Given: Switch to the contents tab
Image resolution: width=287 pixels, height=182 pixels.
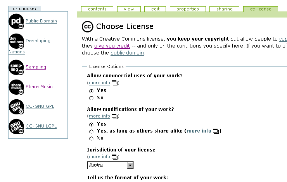Looking at the screenshot, I should (x=97, y=9).
